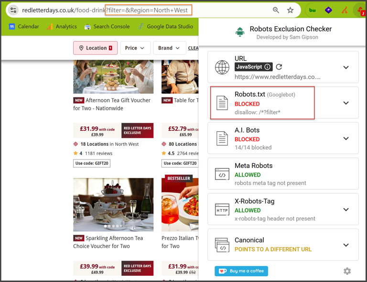Open extension settings gear icon

[347, 271]
